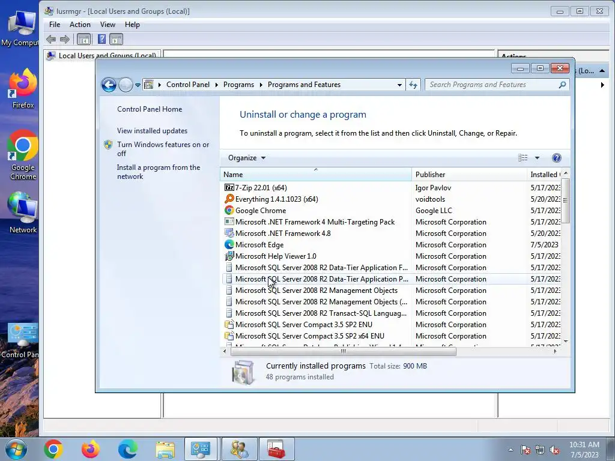Open Windows Explorer folder on taskbar
The height and width of the screenshot is (461, 615).
166,449
